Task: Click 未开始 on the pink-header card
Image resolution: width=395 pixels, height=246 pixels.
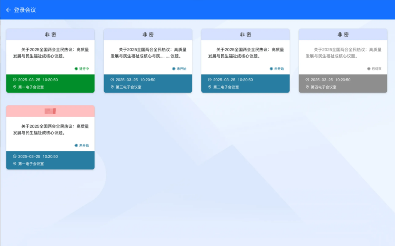Action: (84, 145)
